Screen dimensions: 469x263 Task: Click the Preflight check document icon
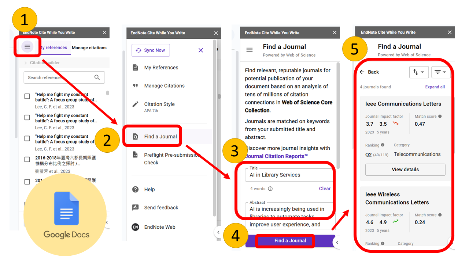pyautogui.click(x=136, y=155)
